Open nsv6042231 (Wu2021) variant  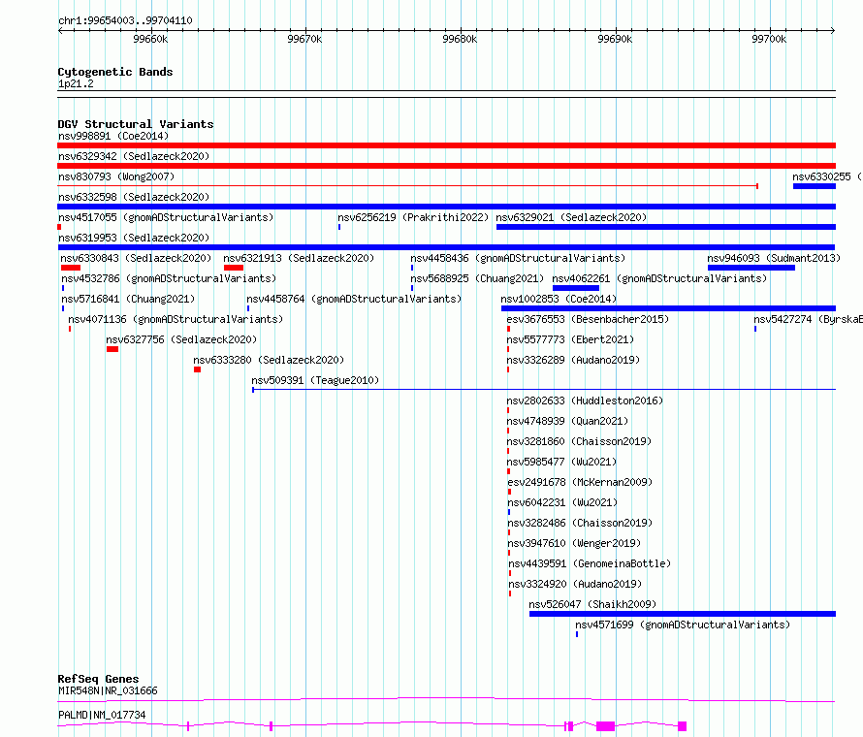(x=562, y=502)
